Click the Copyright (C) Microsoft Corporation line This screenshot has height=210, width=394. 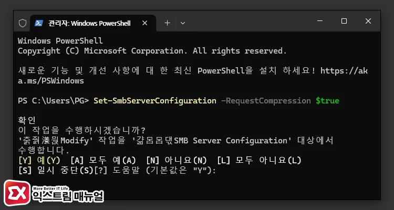pos(152,51)
